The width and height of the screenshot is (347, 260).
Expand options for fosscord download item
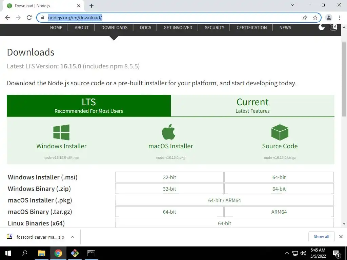click(73, 237)
